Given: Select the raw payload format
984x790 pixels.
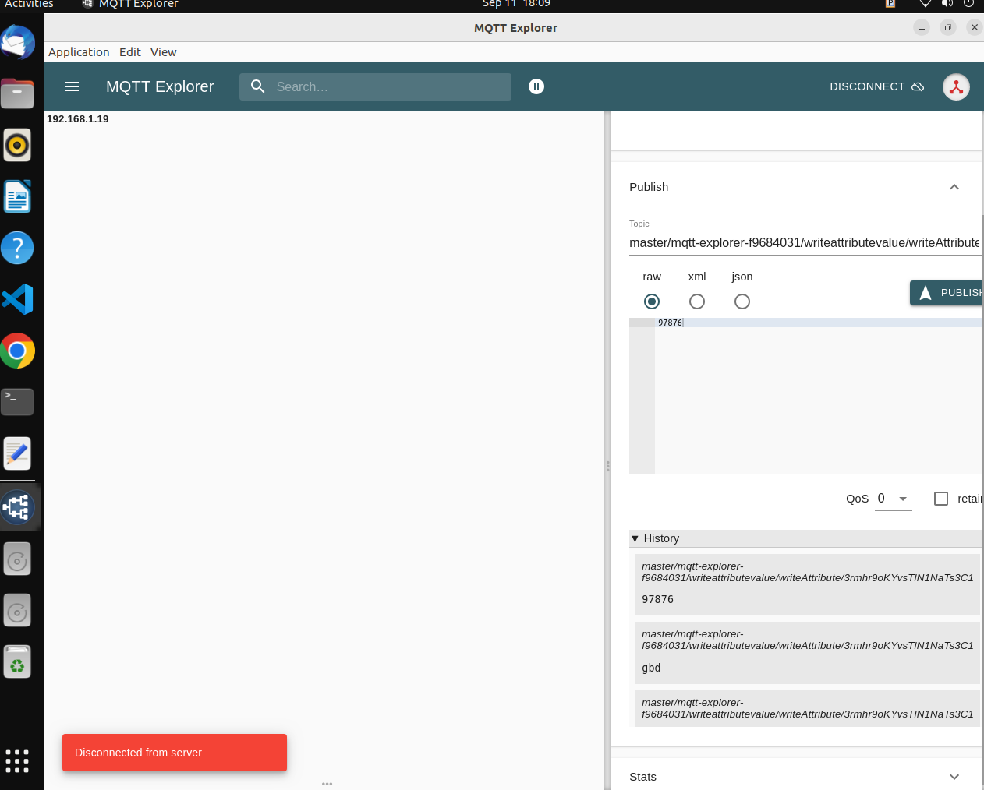Looking at the screenshot, I should (x=652, y=302).
